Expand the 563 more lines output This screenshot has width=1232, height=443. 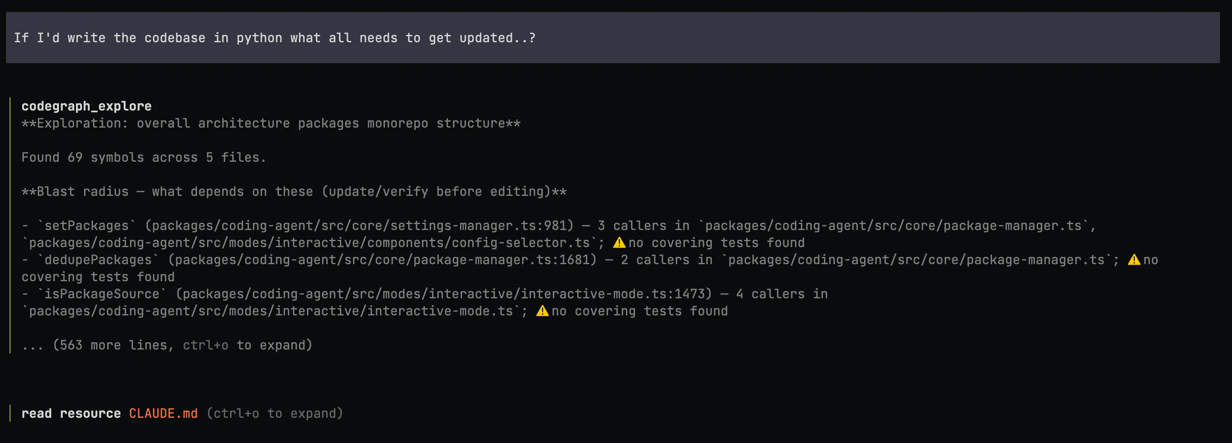click(167, 345)
